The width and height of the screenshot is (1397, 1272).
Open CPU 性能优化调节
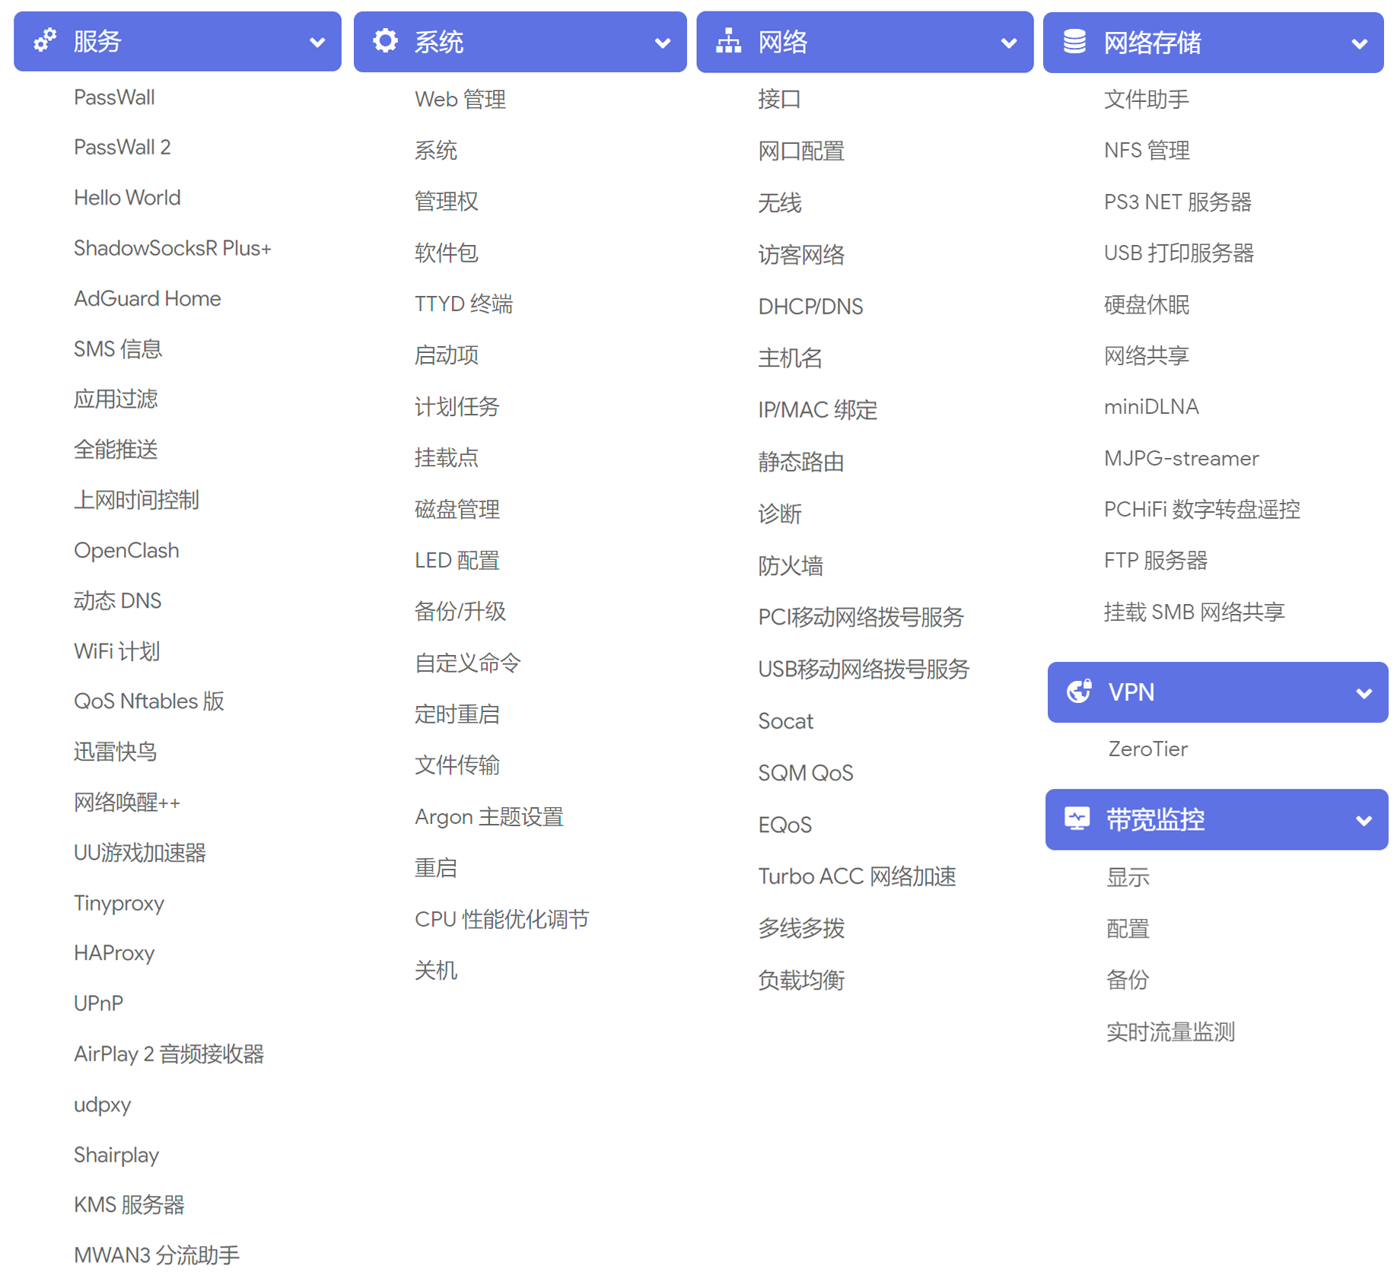501,919
